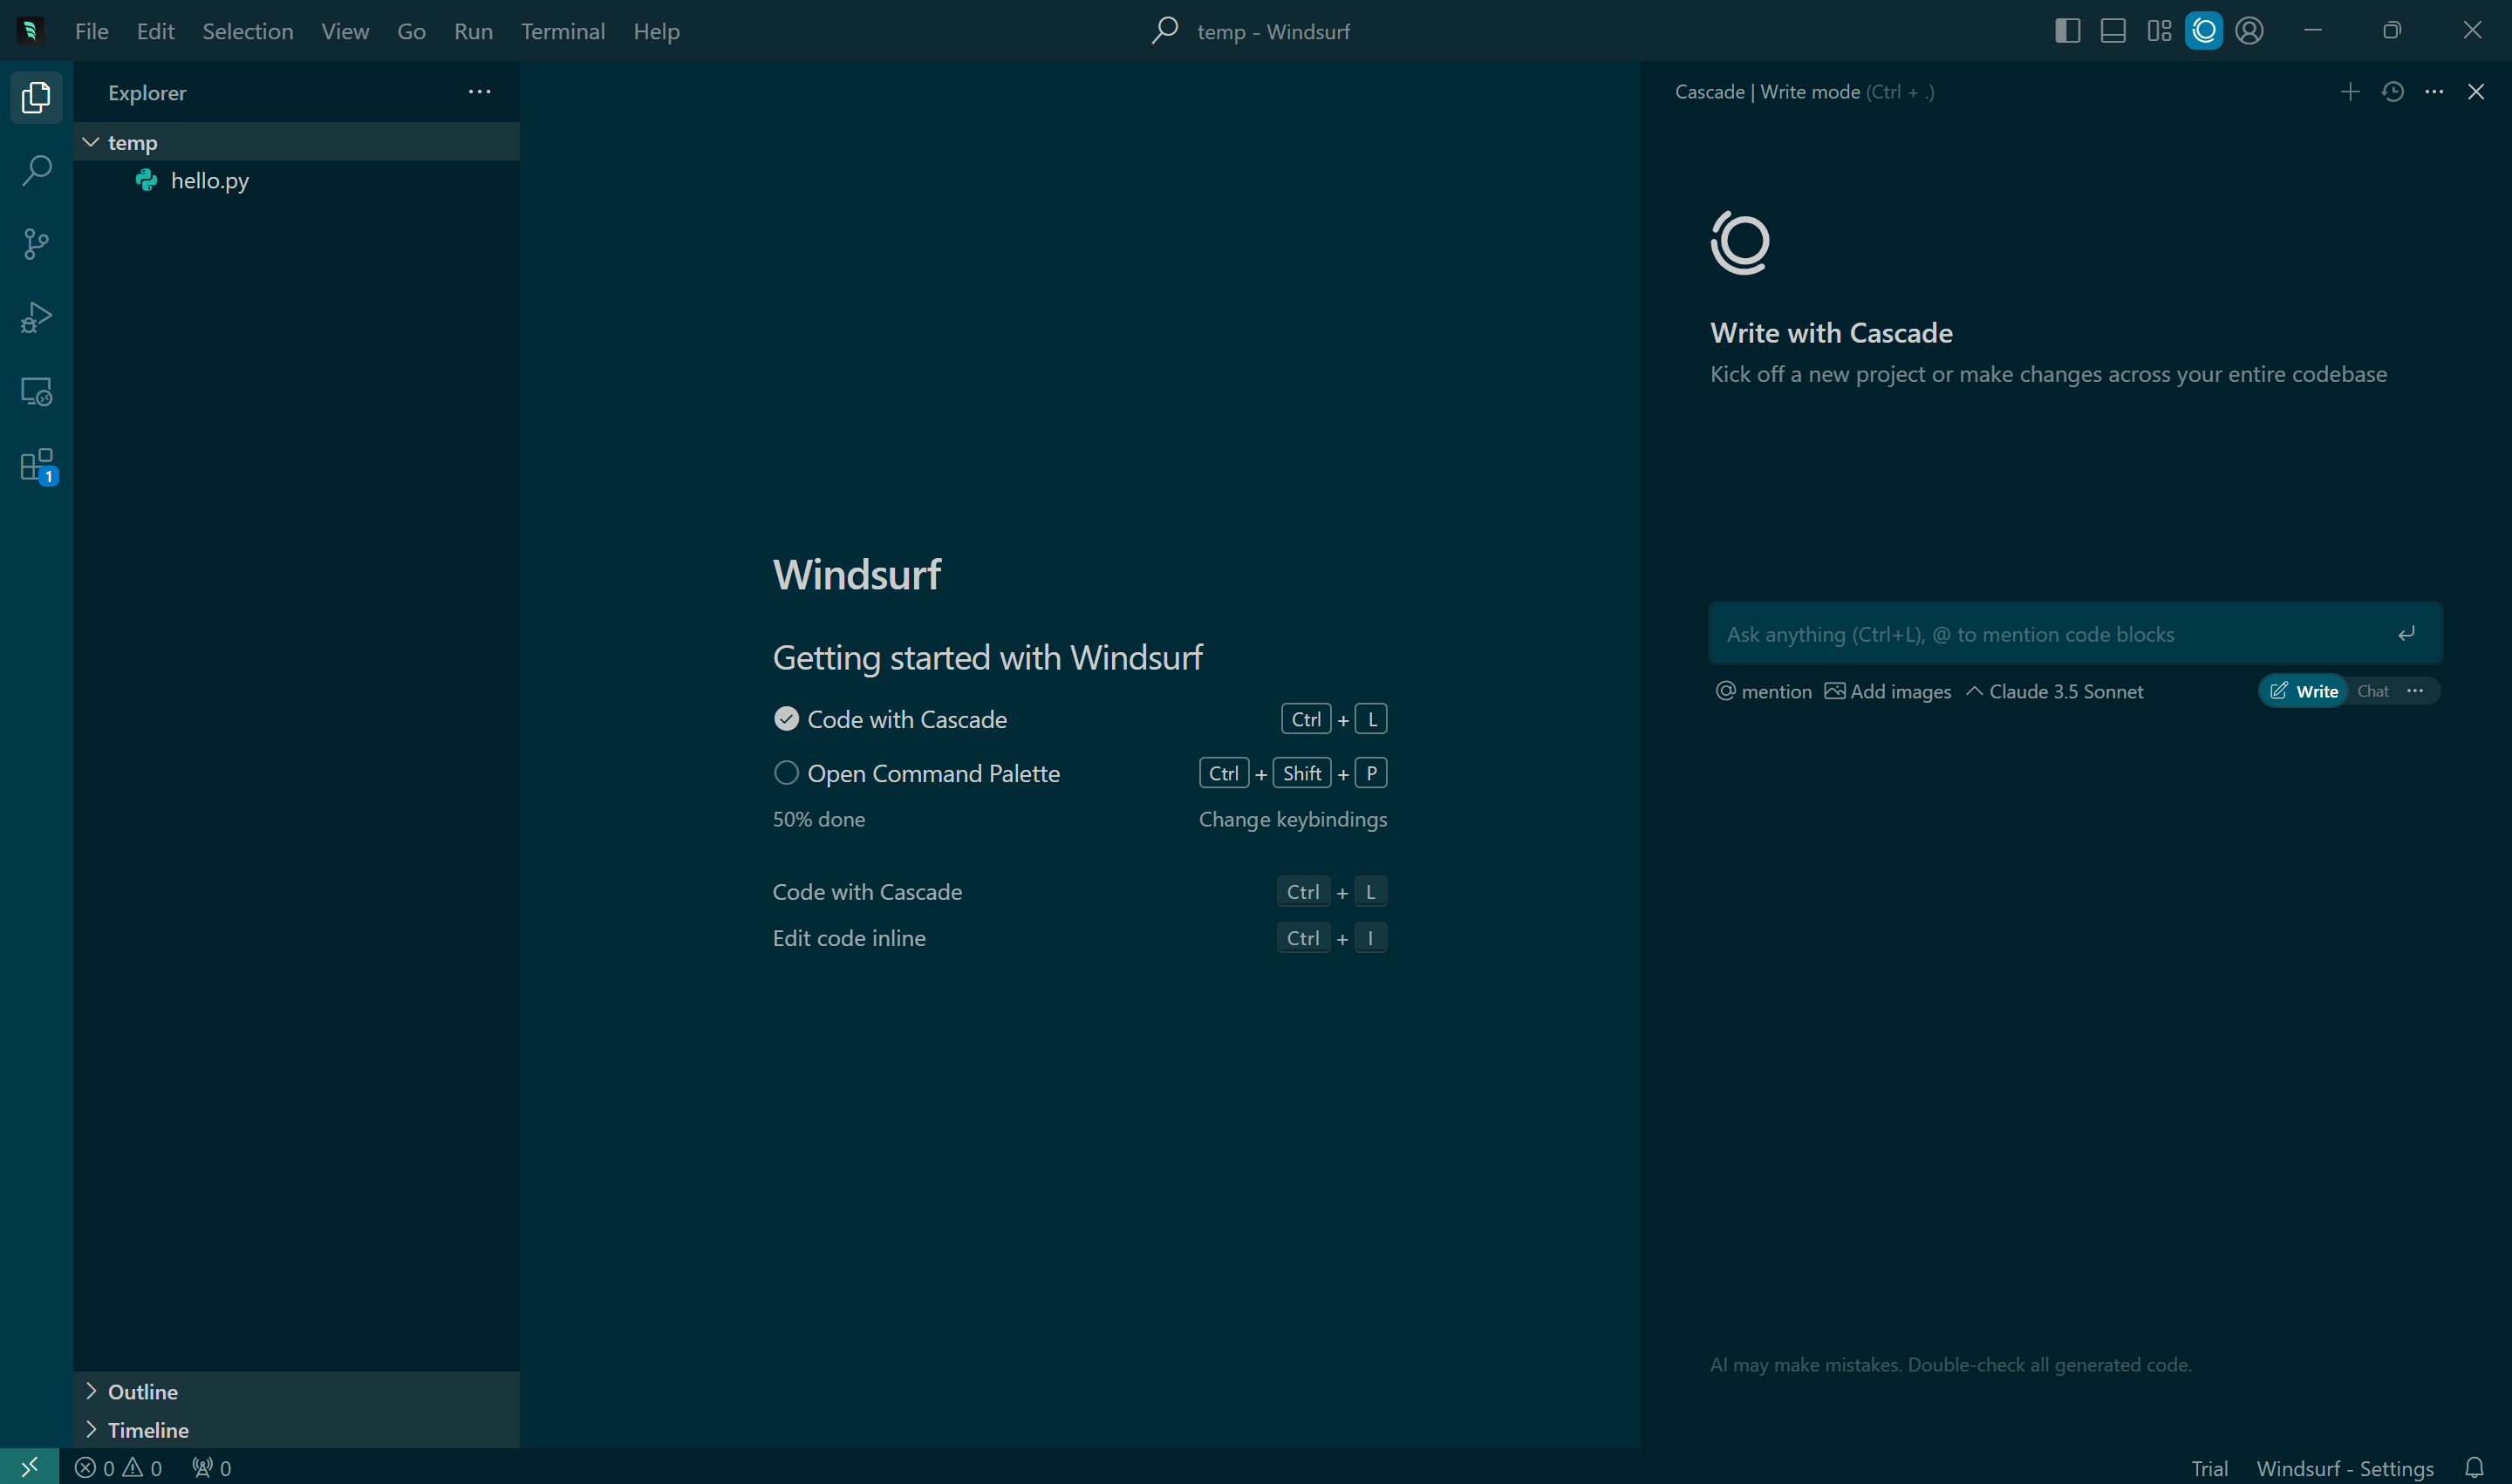Viewport: 2512px width, 1484px height.
Task: Click the Windsurf logo in title bar
Action: point(30,31)
